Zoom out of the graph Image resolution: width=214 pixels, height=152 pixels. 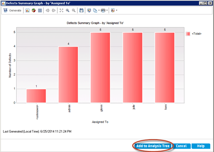click(73, 11)
